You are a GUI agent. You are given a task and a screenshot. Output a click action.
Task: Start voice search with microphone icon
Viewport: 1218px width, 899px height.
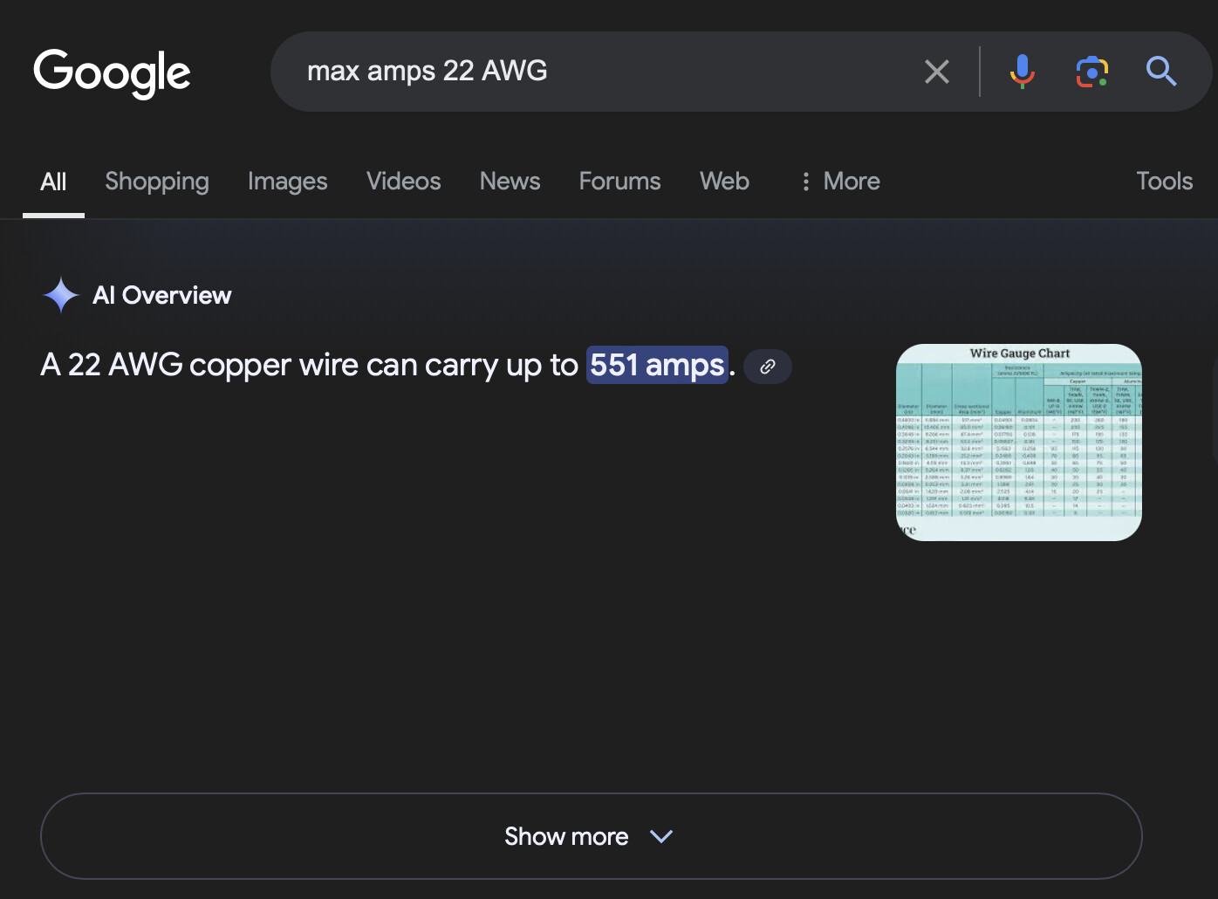1022,72
